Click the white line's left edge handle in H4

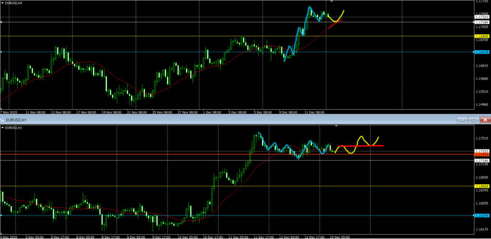click(1, 22)
